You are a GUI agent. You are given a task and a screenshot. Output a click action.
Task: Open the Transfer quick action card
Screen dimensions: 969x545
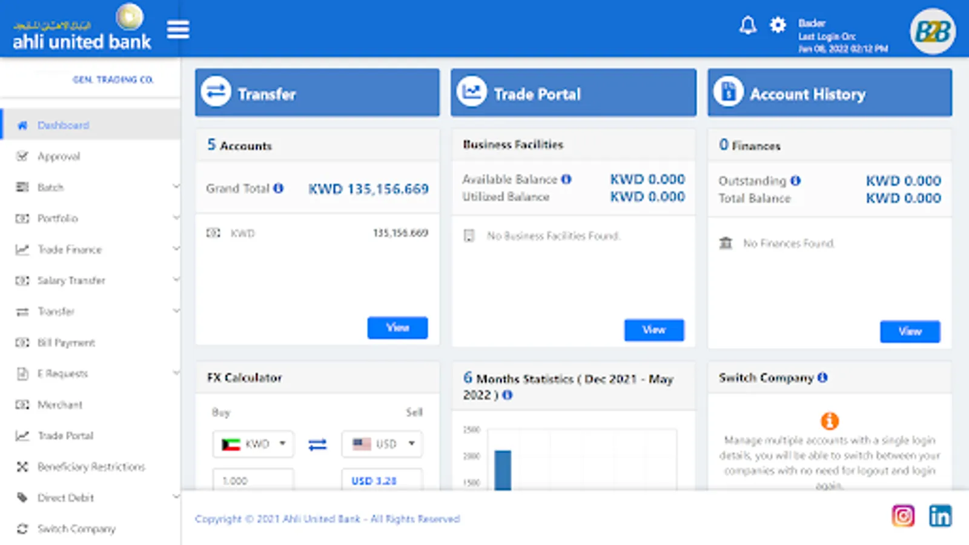317,92
